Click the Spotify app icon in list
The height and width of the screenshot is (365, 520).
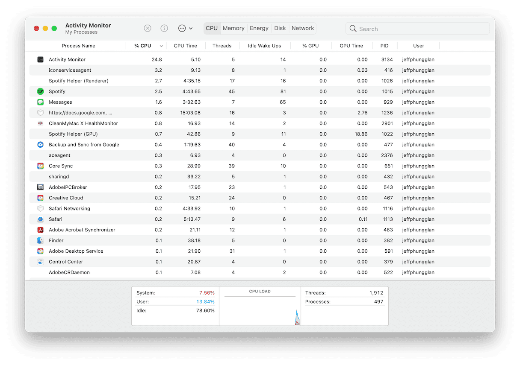click(41, 91)
